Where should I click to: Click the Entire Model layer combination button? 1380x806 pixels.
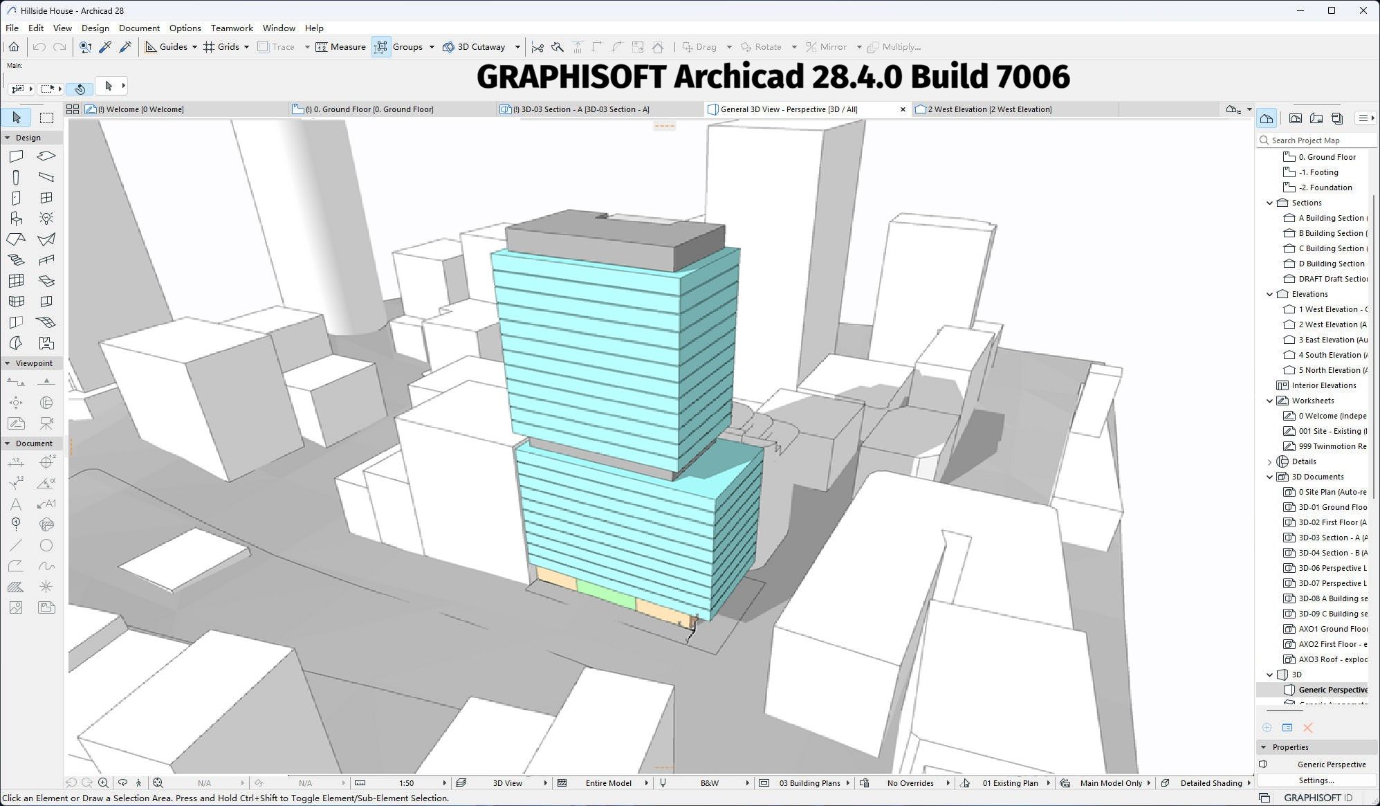608,783
